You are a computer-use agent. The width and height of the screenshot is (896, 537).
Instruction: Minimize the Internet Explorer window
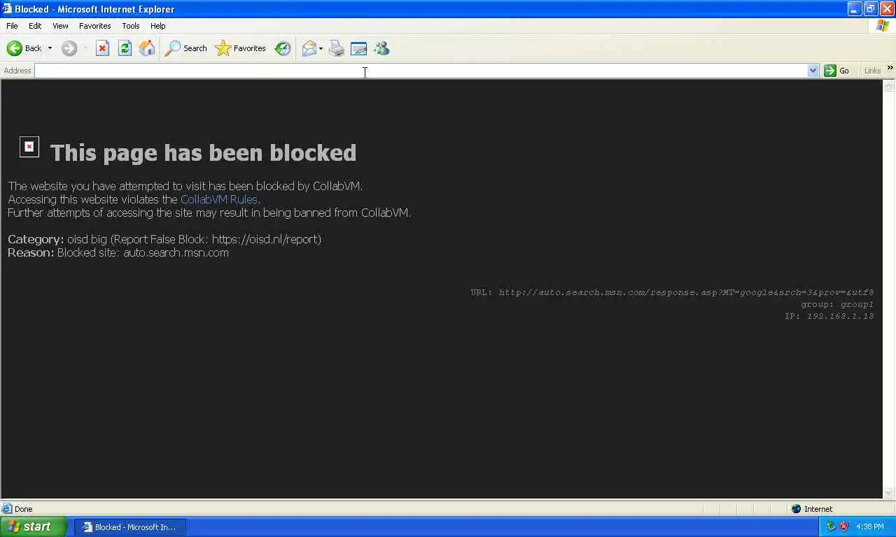click(854, 9)
